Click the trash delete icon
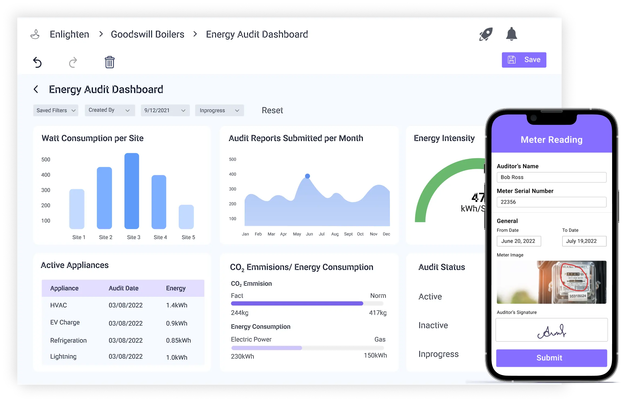This screenshot has height=402, width=624. (x=110, y=62)
